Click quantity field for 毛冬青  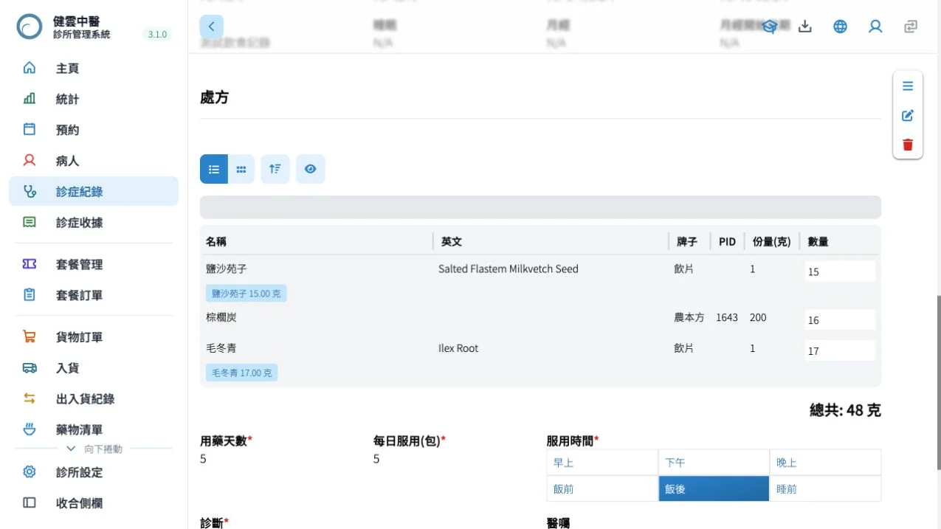point(840,350)
